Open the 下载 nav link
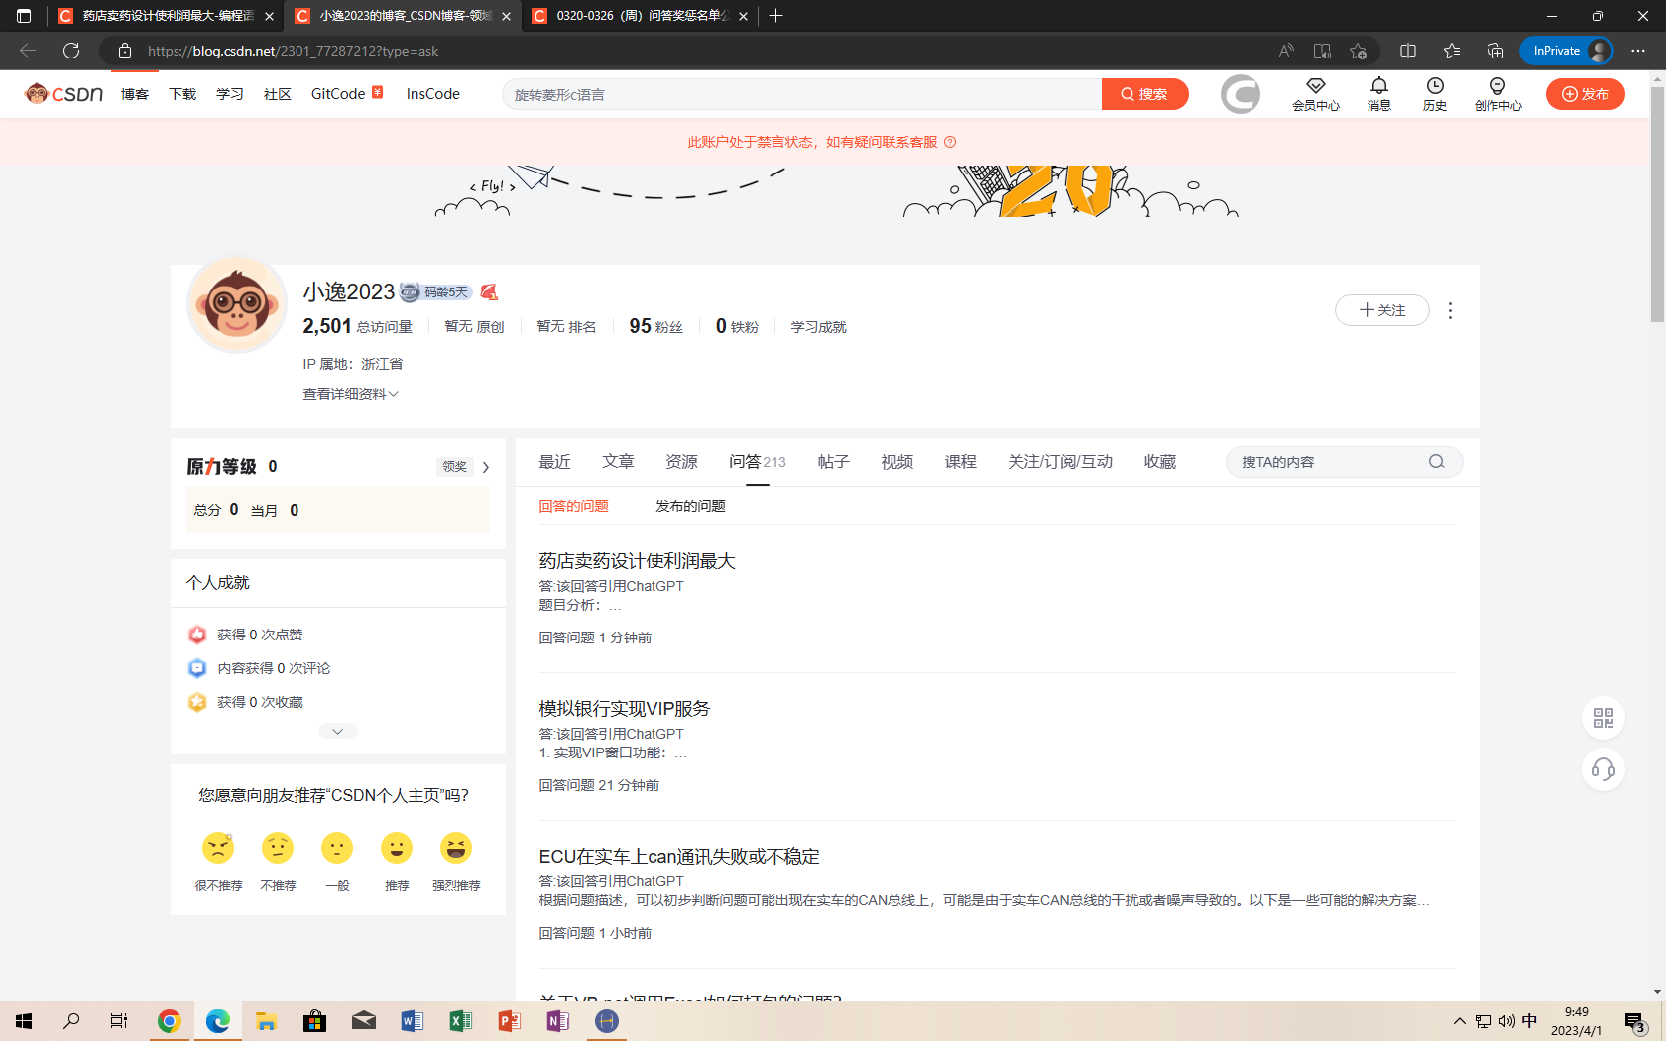This screenshot has height=1041, width=1666. tap(182, 94)
